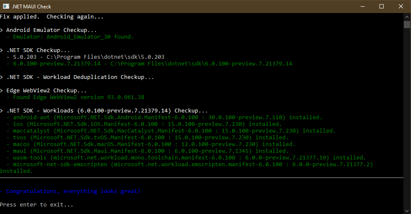The image size is (411, 214).
Task: Maximize the .NET MAUI Check window
Action: (x=382, y=6)
